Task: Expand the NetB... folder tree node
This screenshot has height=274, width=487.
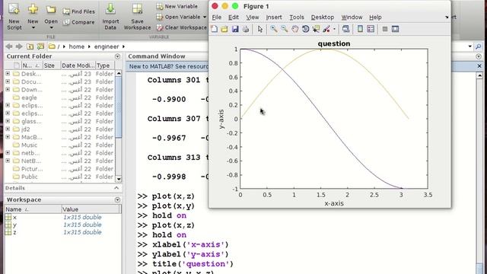Action: click(8, 161)
